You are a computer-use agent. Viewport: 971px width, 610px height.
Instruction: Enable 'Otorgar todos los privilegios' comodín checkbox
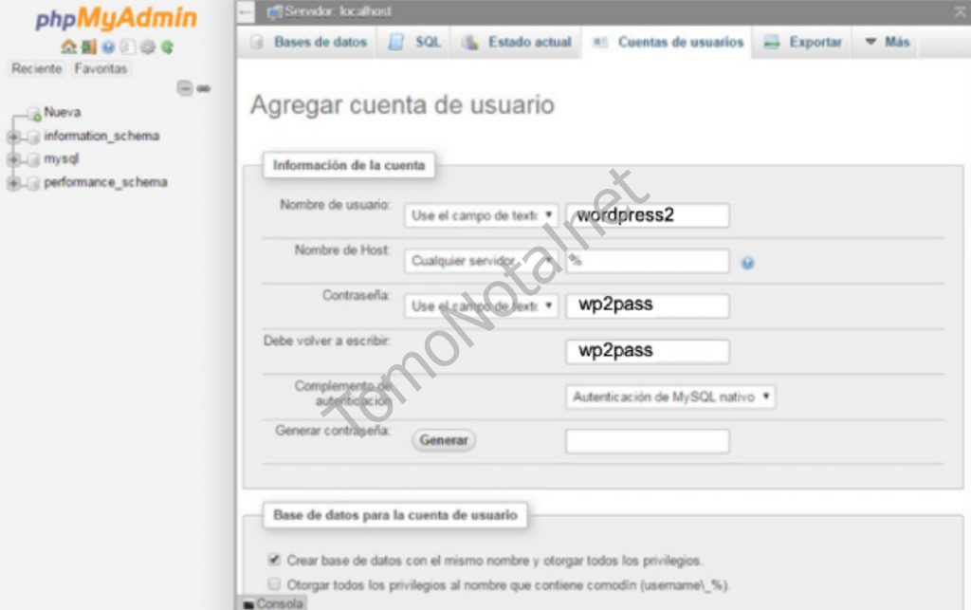point(275,584)
